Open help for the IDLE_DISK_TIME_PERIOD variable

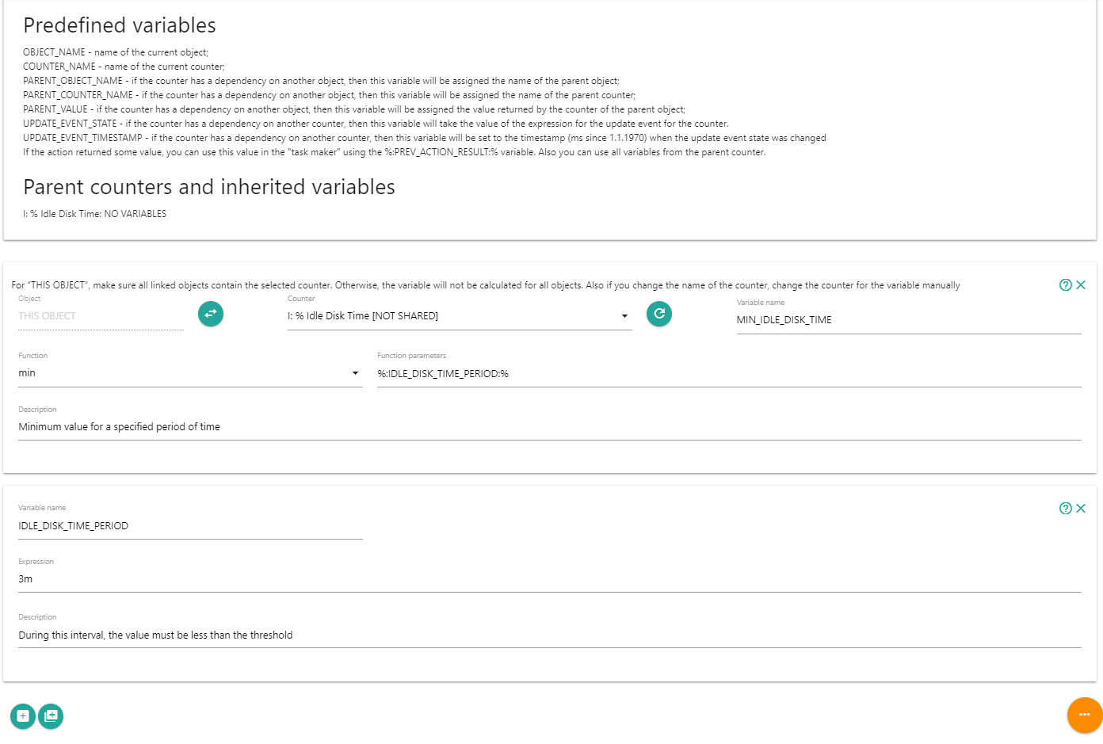click(1065, 509)
